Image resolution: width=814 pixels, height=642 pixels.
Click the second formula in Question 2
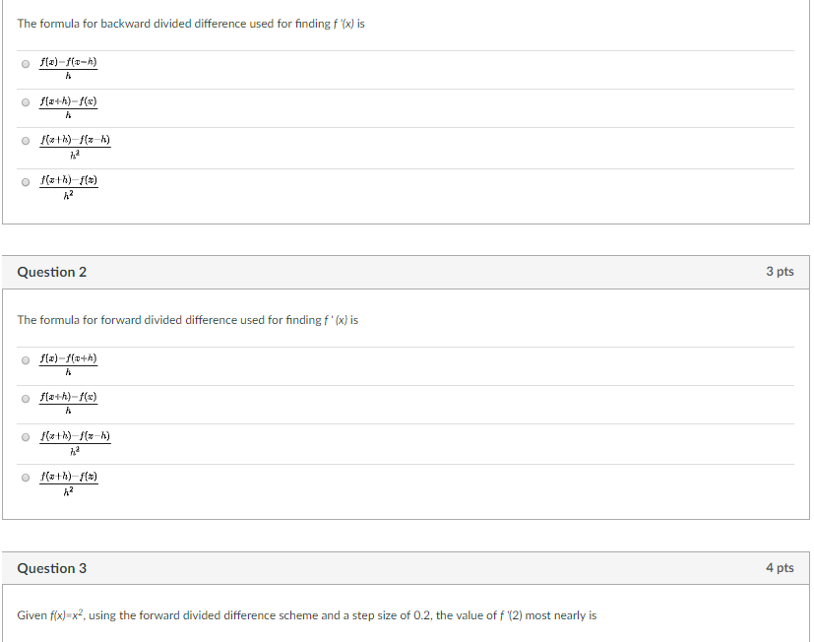pyautogui.click(x=68, y=404)
